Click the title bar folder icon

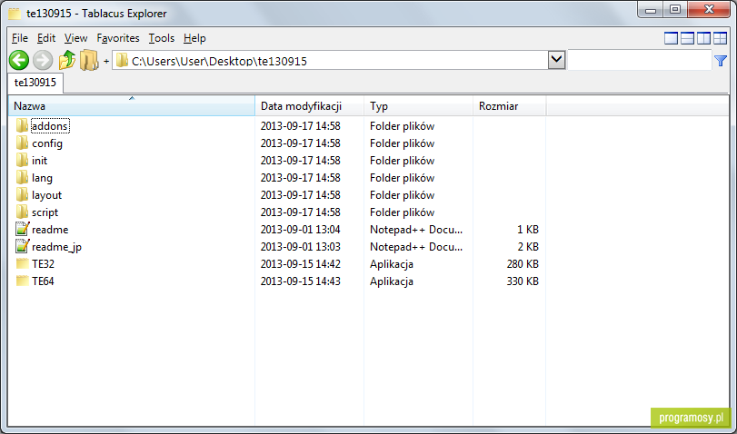pyautogui.click(x=15, y=14)
